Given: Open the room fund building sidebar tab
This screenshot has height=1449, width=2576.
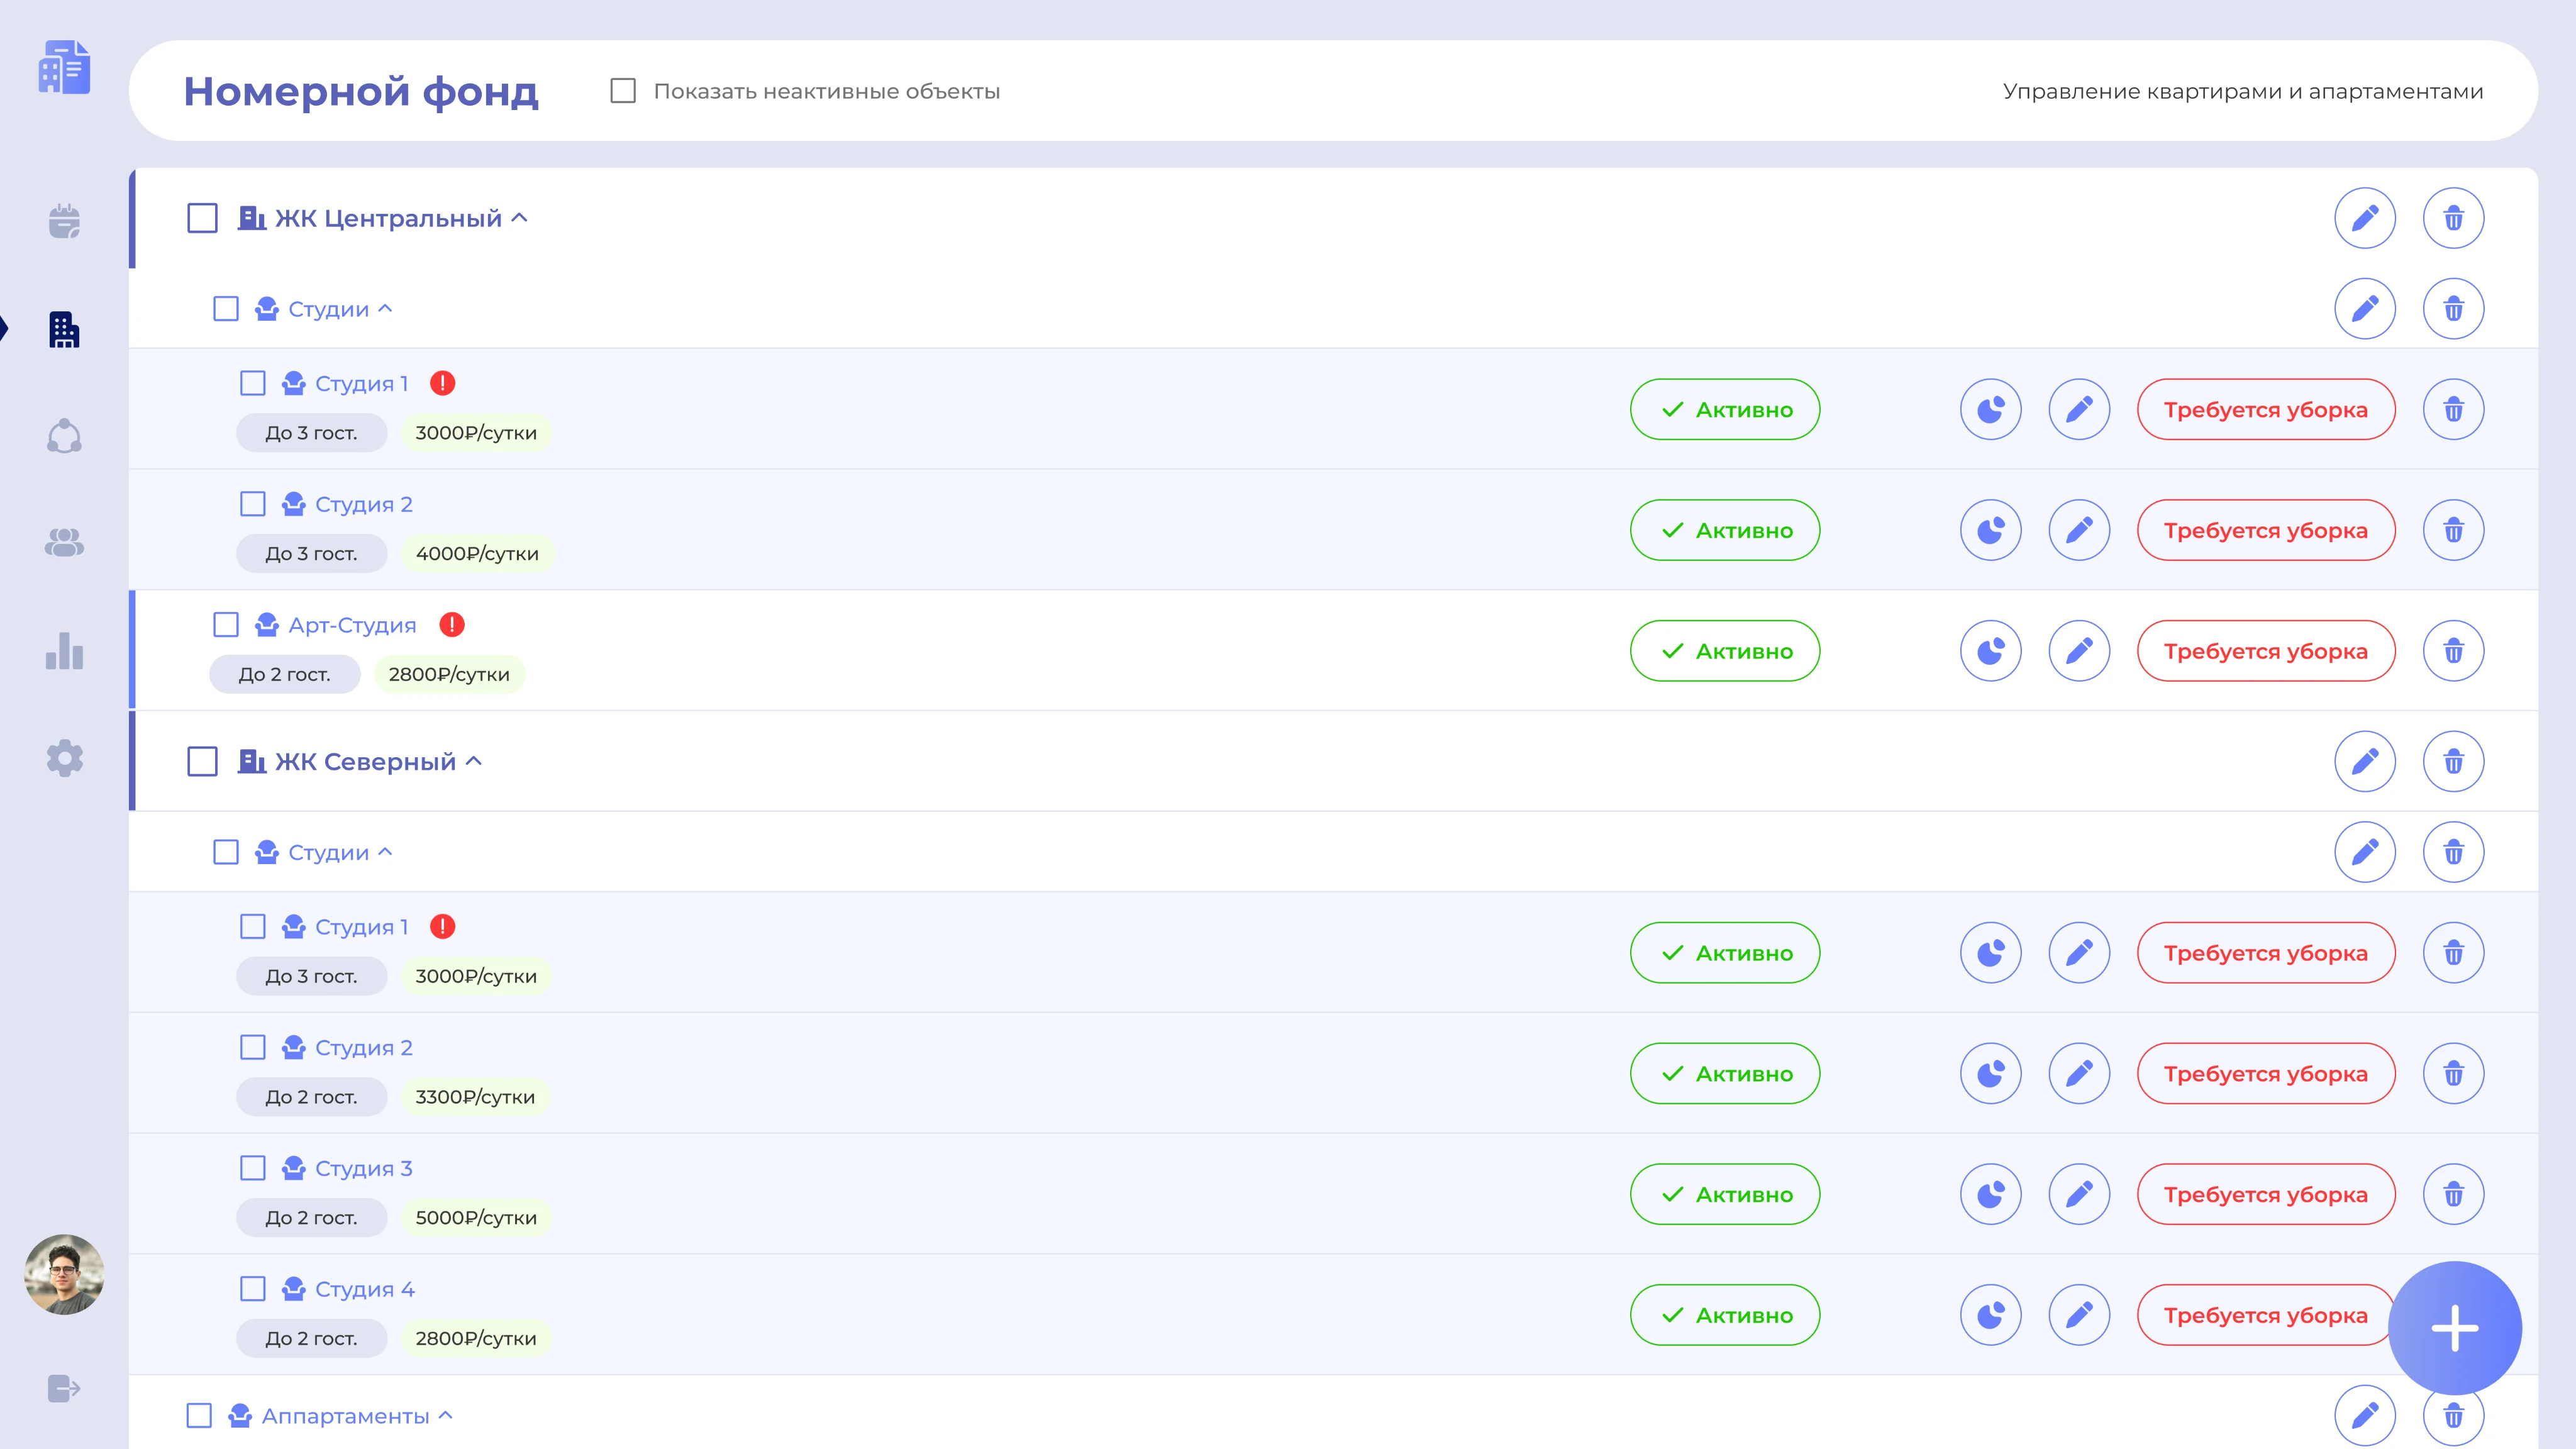Looking at the screenshot, I should click(x=64, y=329).
